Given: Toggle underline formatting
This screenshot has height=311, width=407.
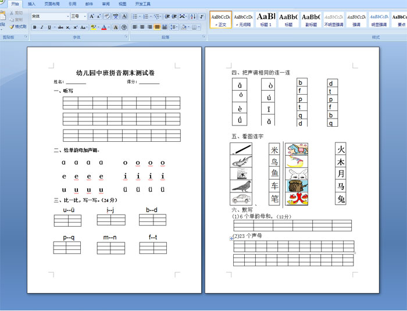Looking at the screenshot, I should click(x=49, y=27).
